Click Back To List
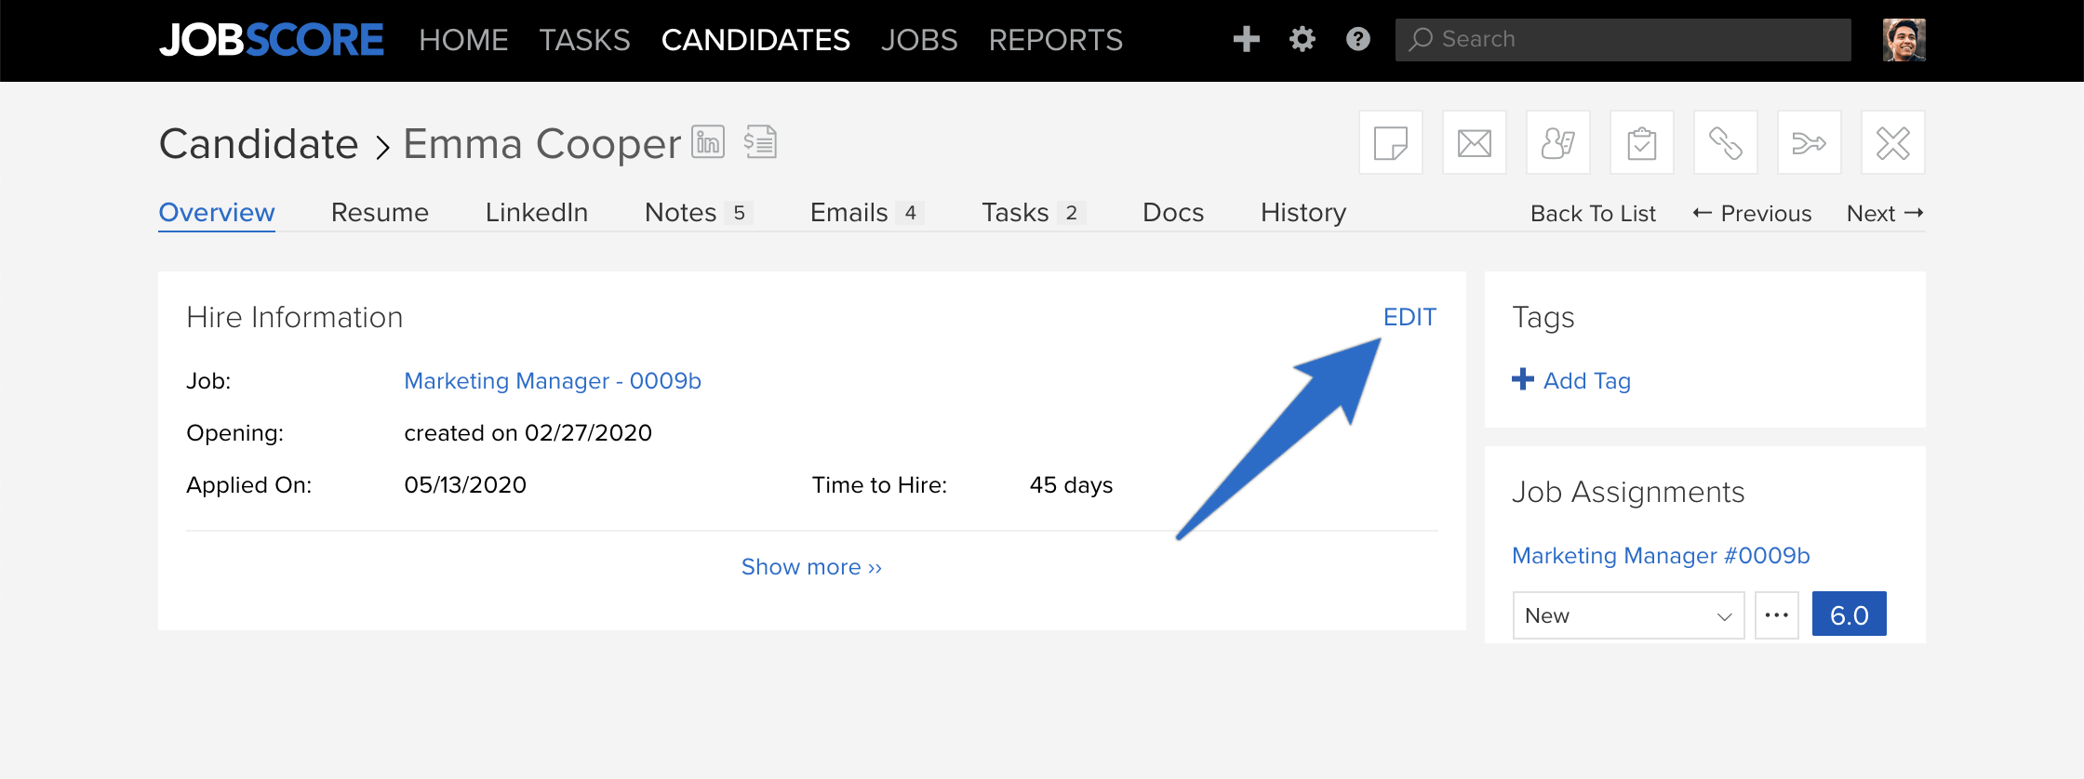 (1593, 214)
